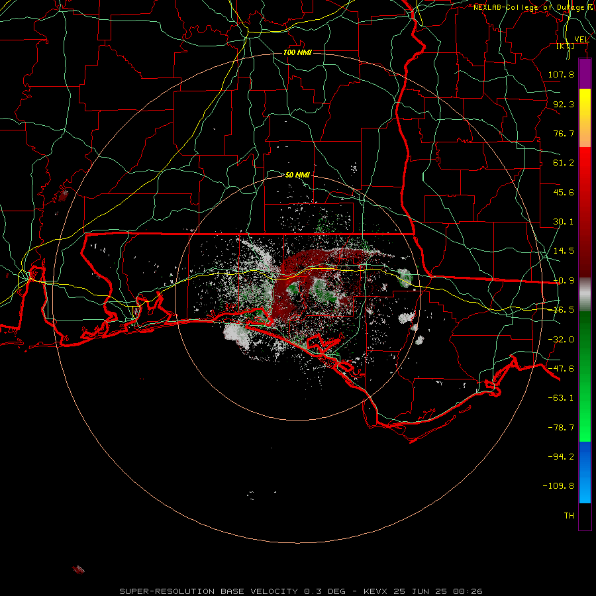Viewport: 596px width, 596px height.
Task: Click the -78.7 scale value
Action: 561,428
